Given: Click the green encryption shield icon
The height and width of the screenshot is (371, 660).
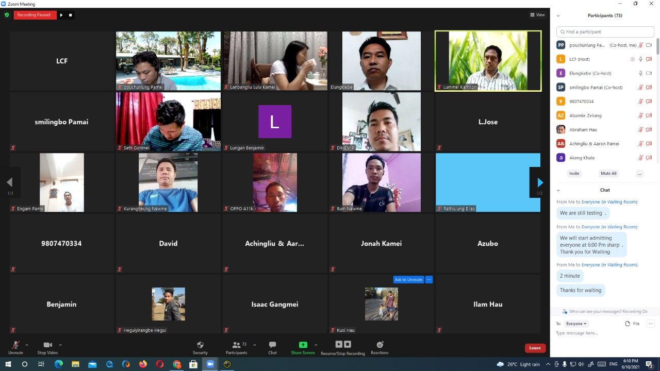Looking at the screenshot, I should click(7, 15).
